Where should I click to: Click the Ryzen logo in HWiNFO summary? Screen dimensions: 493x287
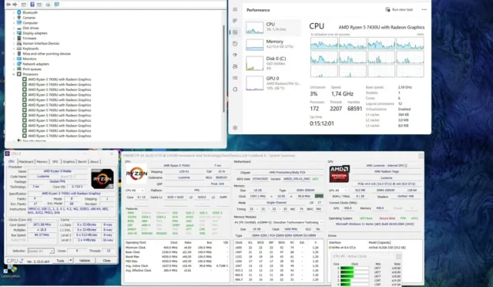pyautogui.click(x=136, y=174)
